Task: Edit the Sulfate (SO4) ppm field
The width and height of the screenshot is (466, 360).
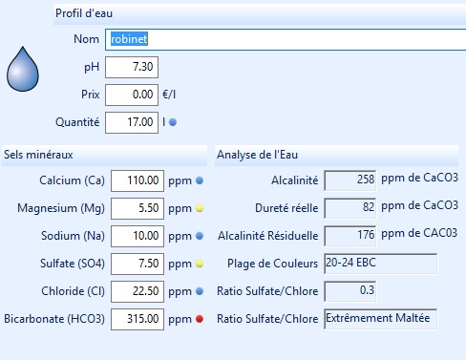Action: click(x=138, y=264)
